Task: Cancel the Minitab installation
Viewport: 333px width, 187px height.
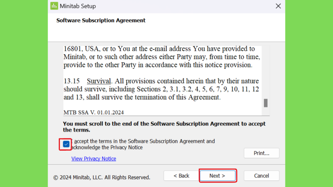Action: pos(261,176)
